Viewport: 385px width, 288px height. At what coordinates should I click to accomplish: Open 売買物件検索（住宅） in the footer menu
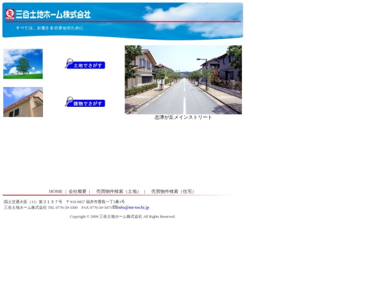coord(173,191)
